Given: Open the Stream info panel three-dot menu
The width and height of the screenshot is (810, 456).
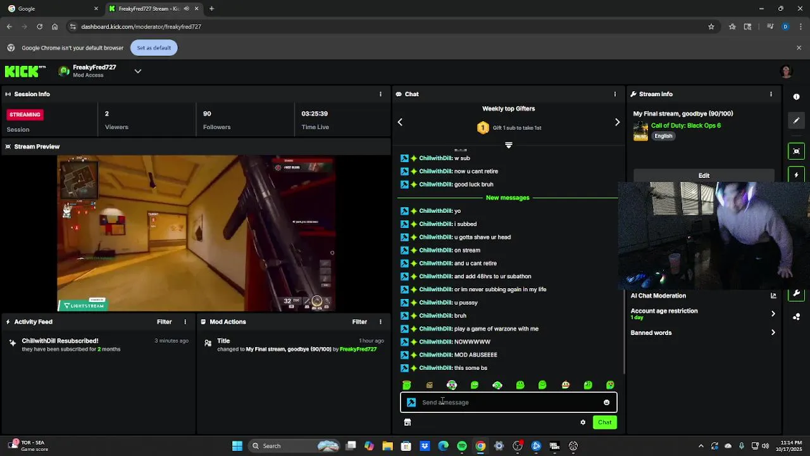Looking at the screenshot, I should point(771,94).
